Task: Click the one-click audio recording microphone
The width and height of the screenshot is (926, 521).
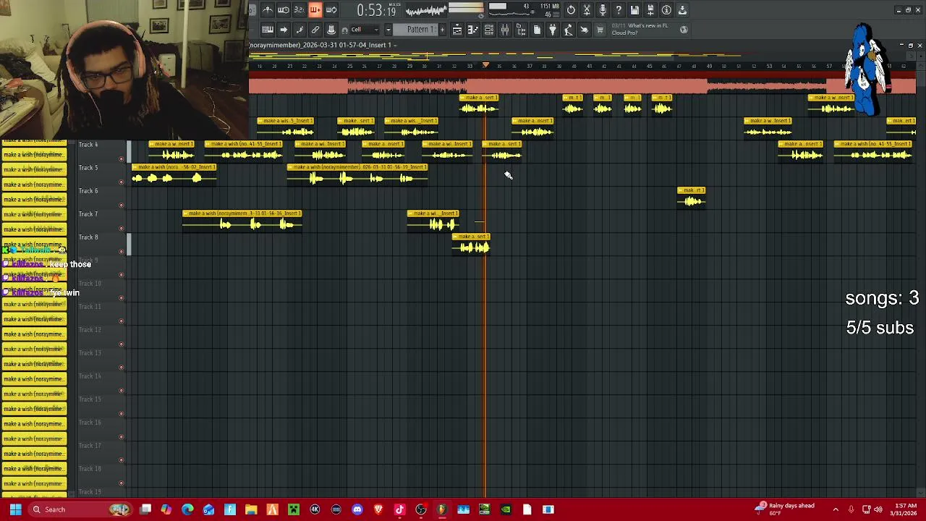Action: click(603, 10)
